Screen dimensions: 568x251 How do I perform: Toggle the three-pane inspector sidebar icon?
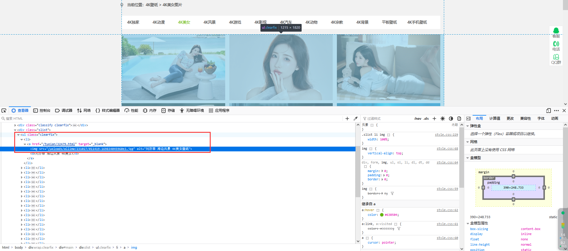point(468,119)
